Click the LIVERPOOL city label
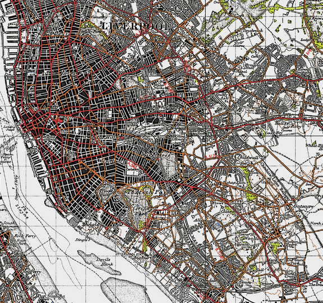The width and height of the screenshot is (323, 303). click(x=135, y=26)
